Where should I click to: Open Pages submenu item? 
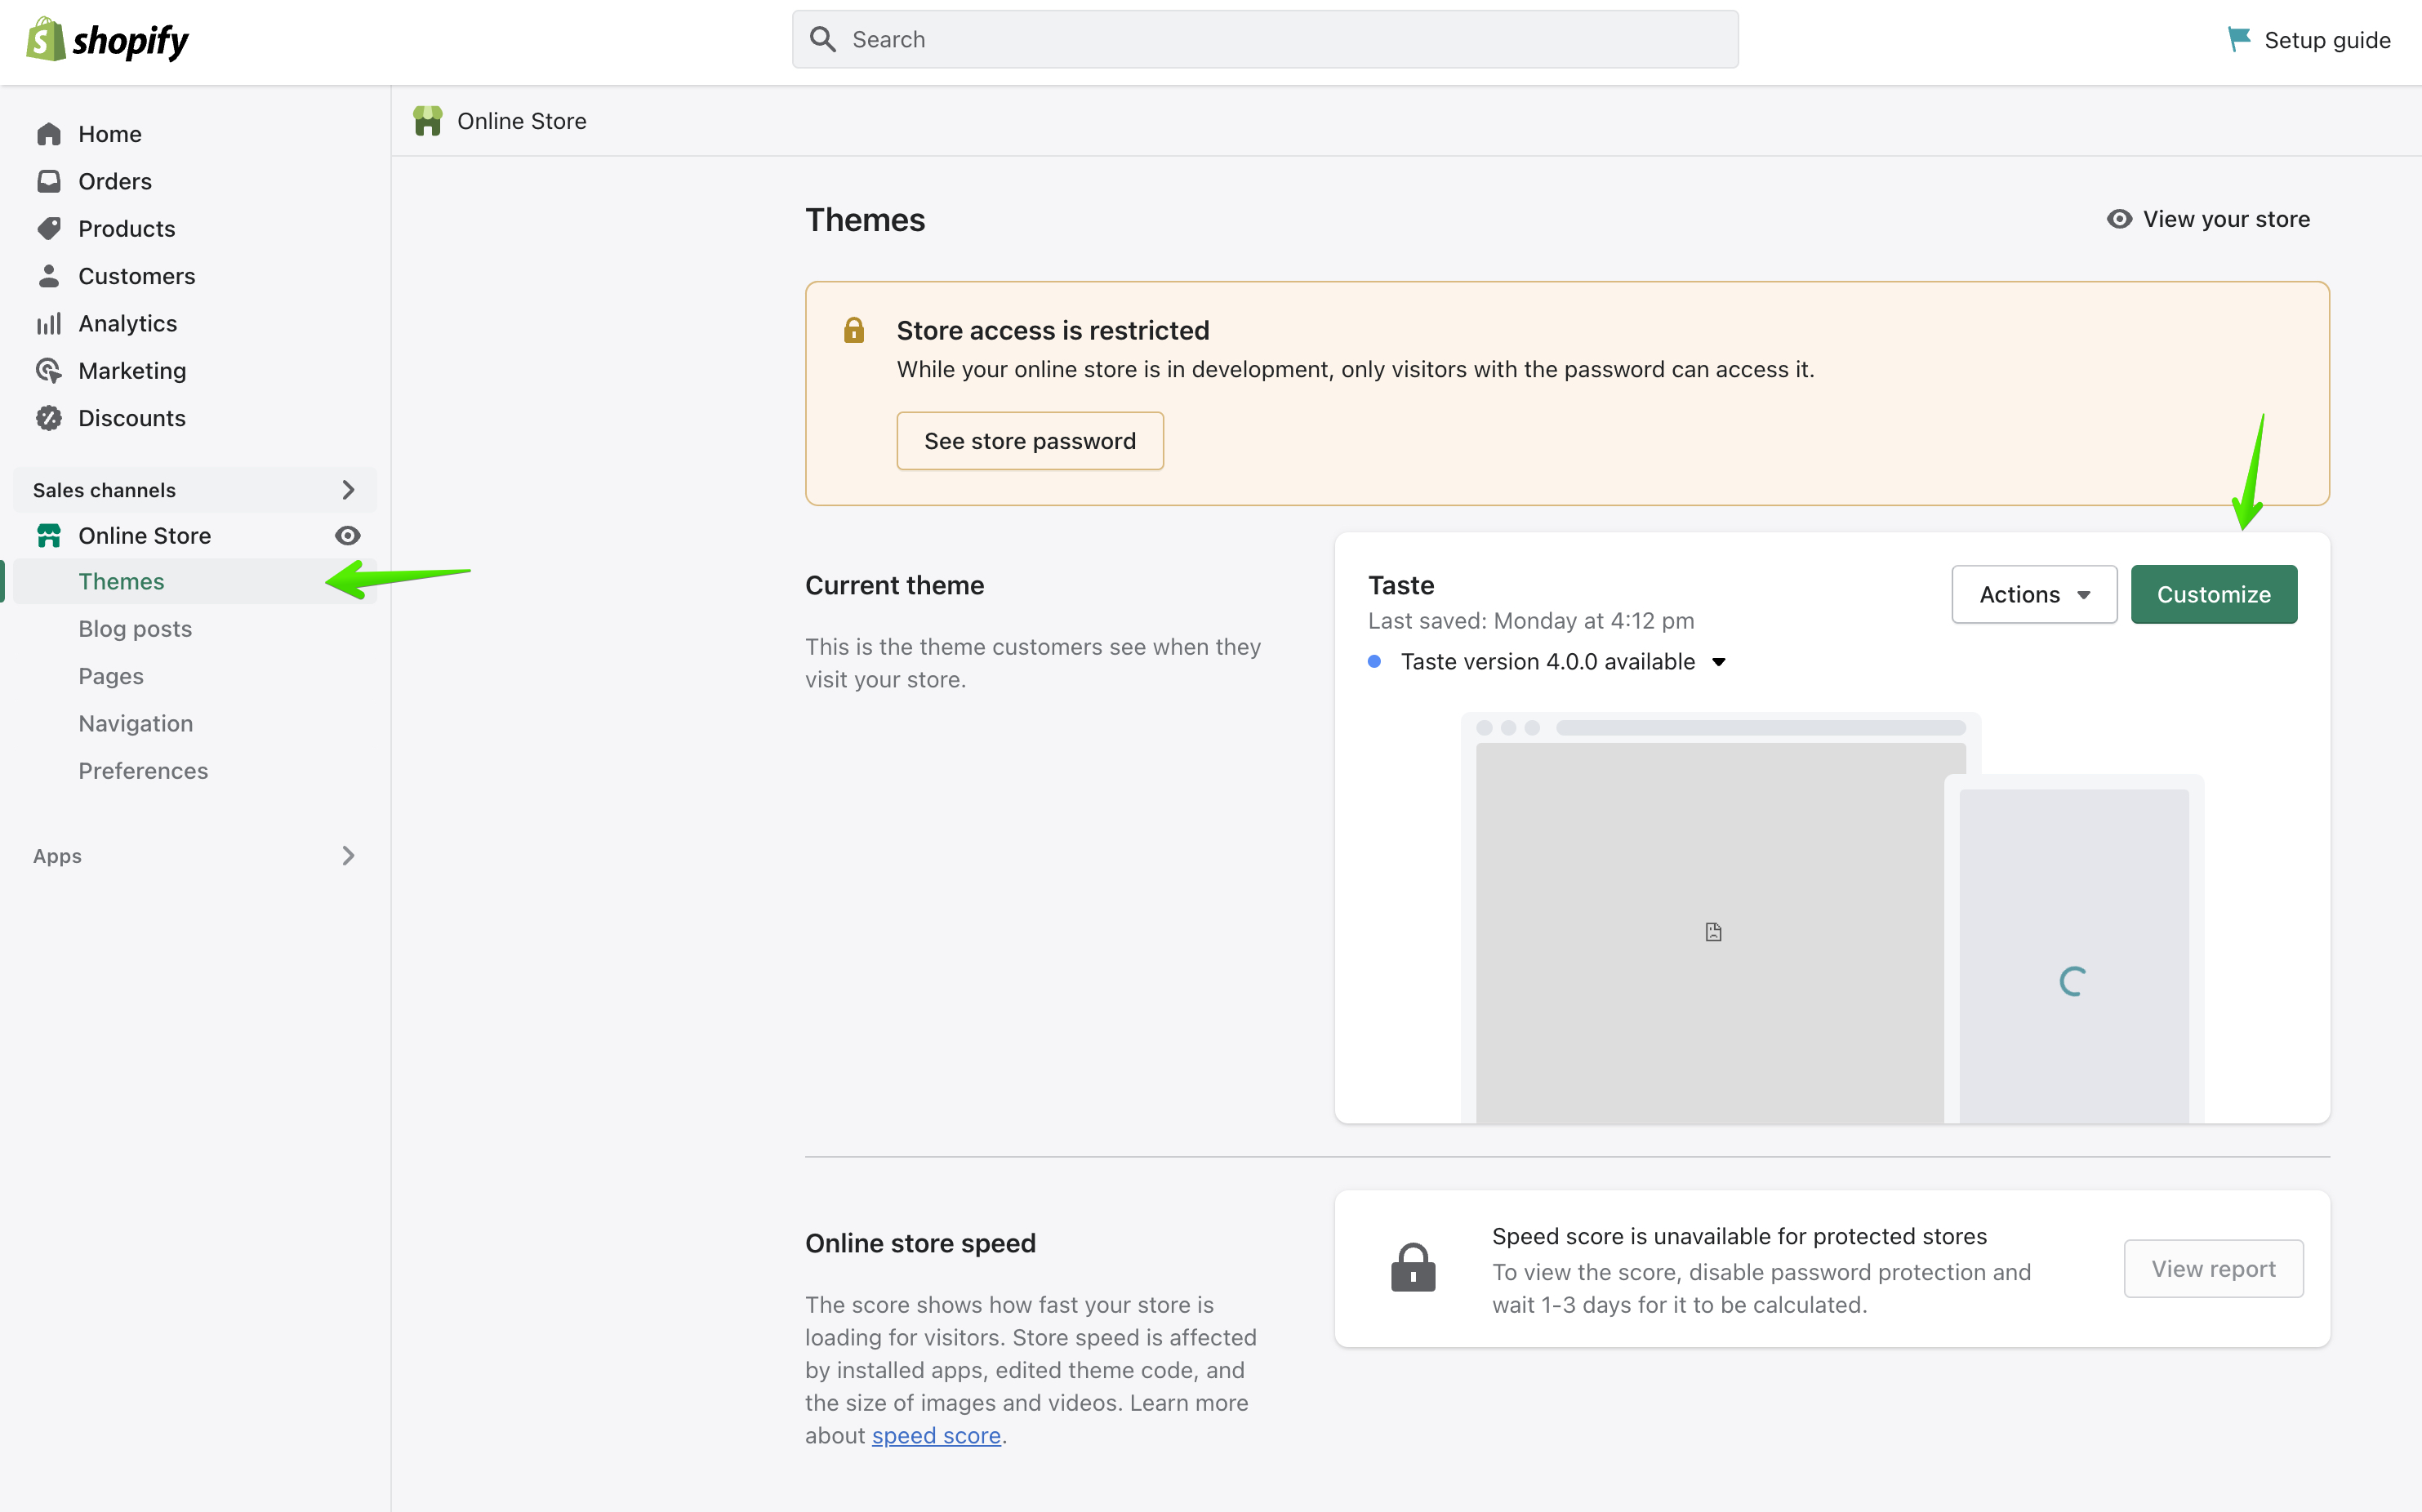[x=111, y=677]
